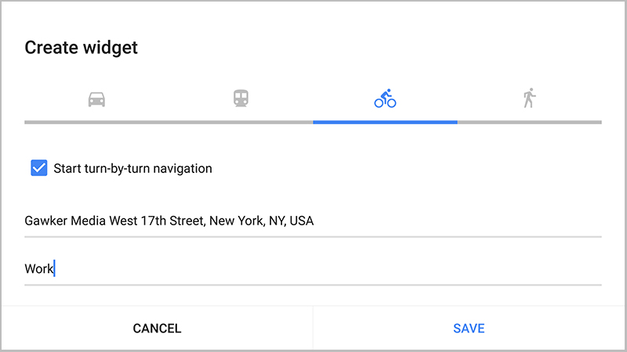The width and height of the screenshot is (627, 352).
Task: Uncheck Start turn-by-turn navigation checkbox
Action: click(x=38, y=168)
